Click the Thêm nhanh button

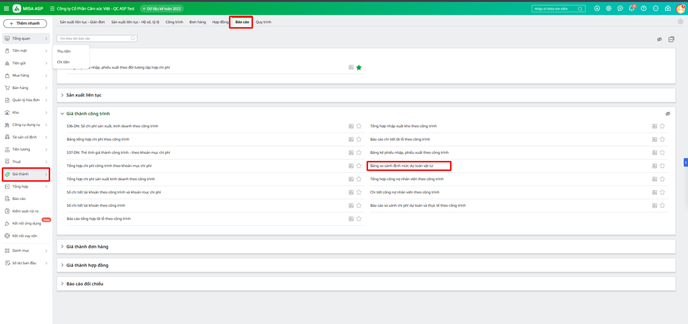coord(25,23)
